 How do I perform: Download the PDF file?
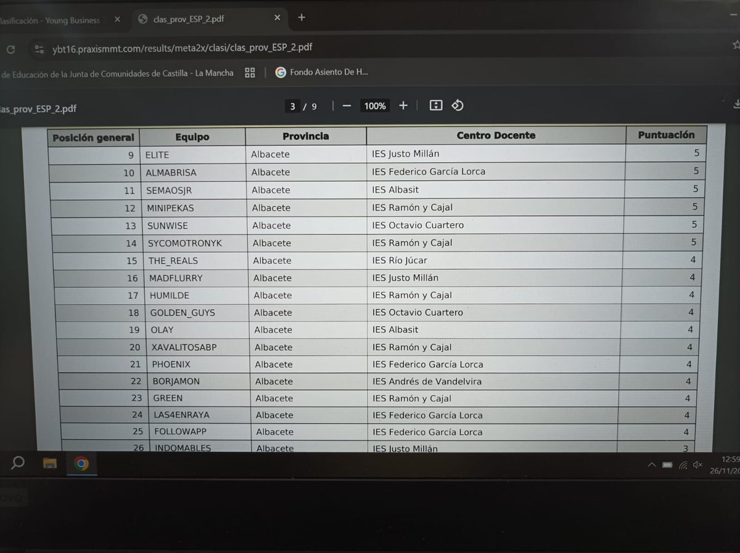(736, 105)
